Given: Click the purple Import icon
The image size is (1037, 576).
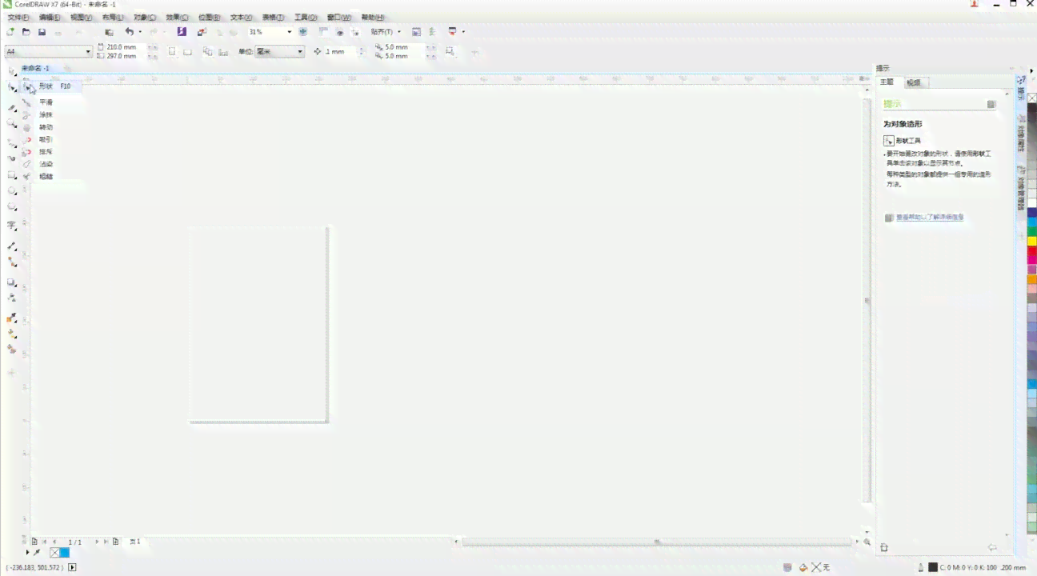Looking at the screenshot, I should (x=182, y=32).
